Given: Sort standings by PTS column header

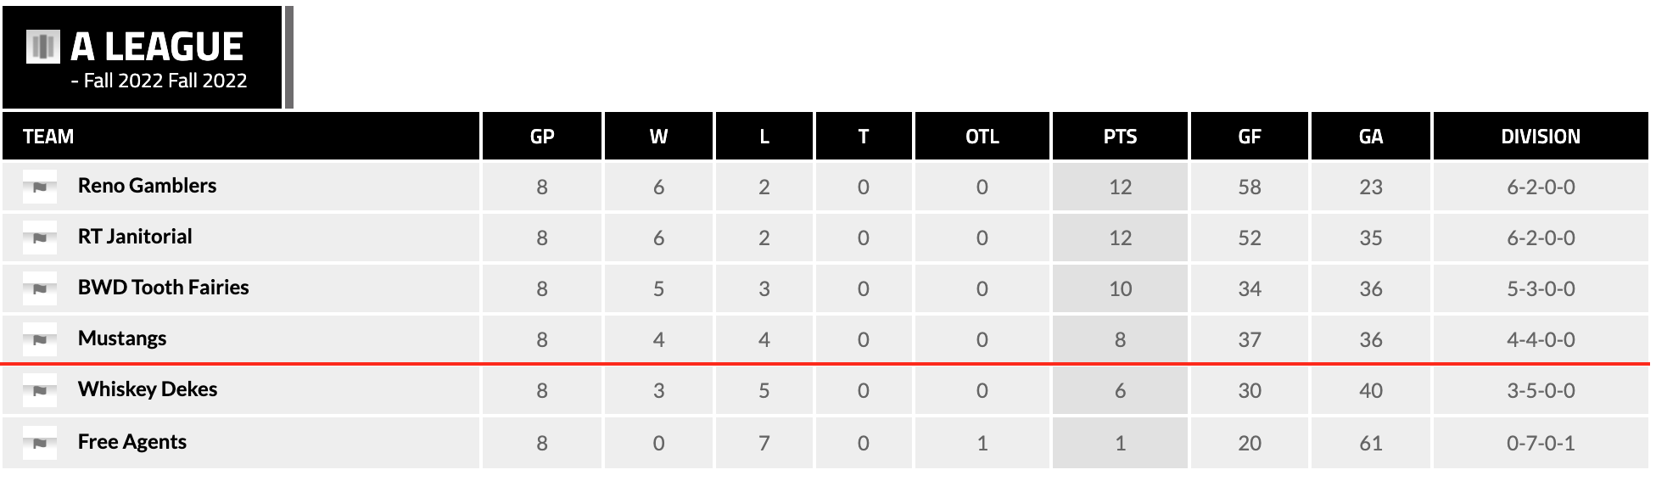Looking at the screenshot, I should pyautogui.click(x=1120, y=137).
